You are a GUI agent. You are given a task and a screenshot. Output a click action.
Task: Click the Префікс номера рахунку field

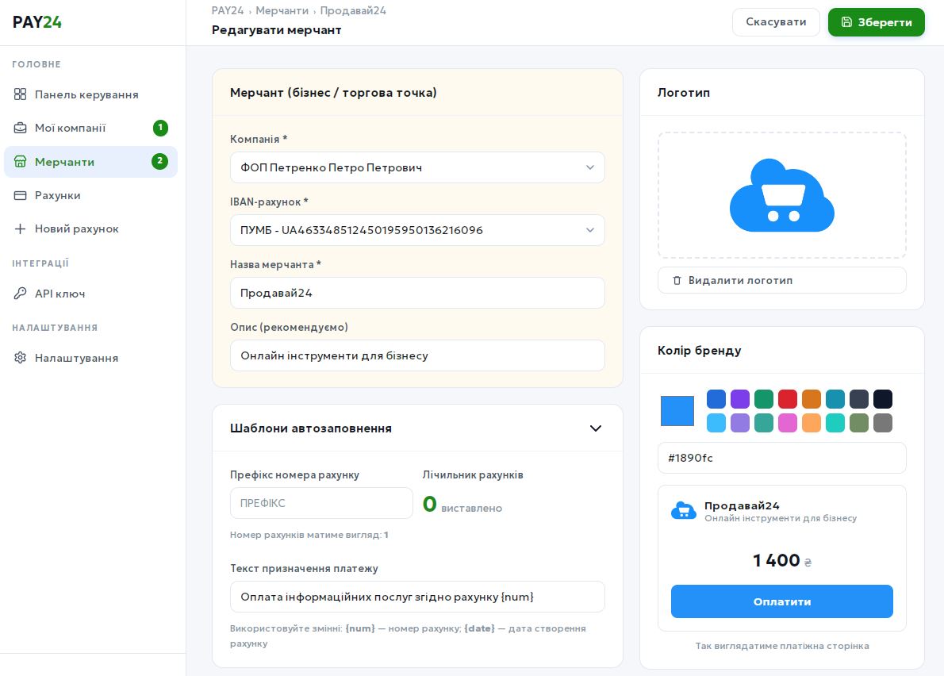pyautogui.click(x=321, y=503)
